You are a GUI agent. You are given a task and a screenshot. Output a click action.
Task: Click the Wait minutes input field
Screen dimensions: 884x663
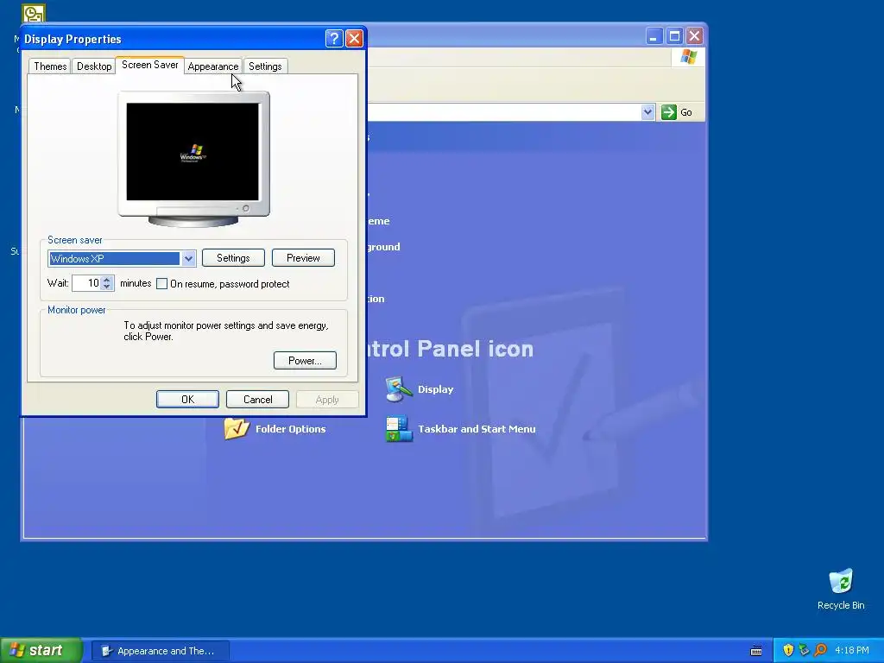[87, 283]
